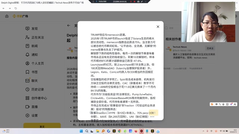The width and height of the screenshot is (239, 134).
Task: Open the network Wi-Fi tray icon
Action: pyautogui.click(x=221, y=131)
